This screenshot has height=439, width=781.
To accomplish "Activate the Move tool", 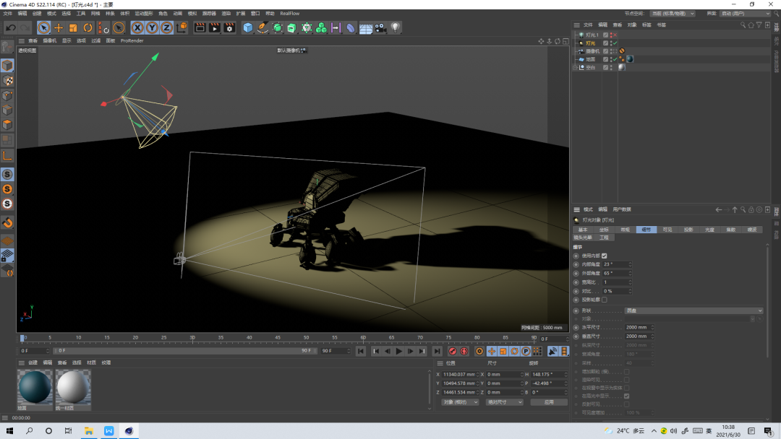I will click(x=59, y=28).
